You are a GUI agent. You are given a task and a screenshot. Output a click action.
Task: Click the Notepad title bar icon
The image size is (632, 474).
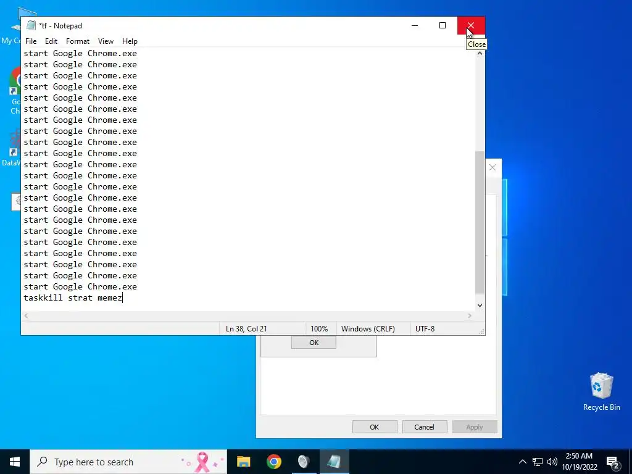pyautogui.click(x=31, y=25)
